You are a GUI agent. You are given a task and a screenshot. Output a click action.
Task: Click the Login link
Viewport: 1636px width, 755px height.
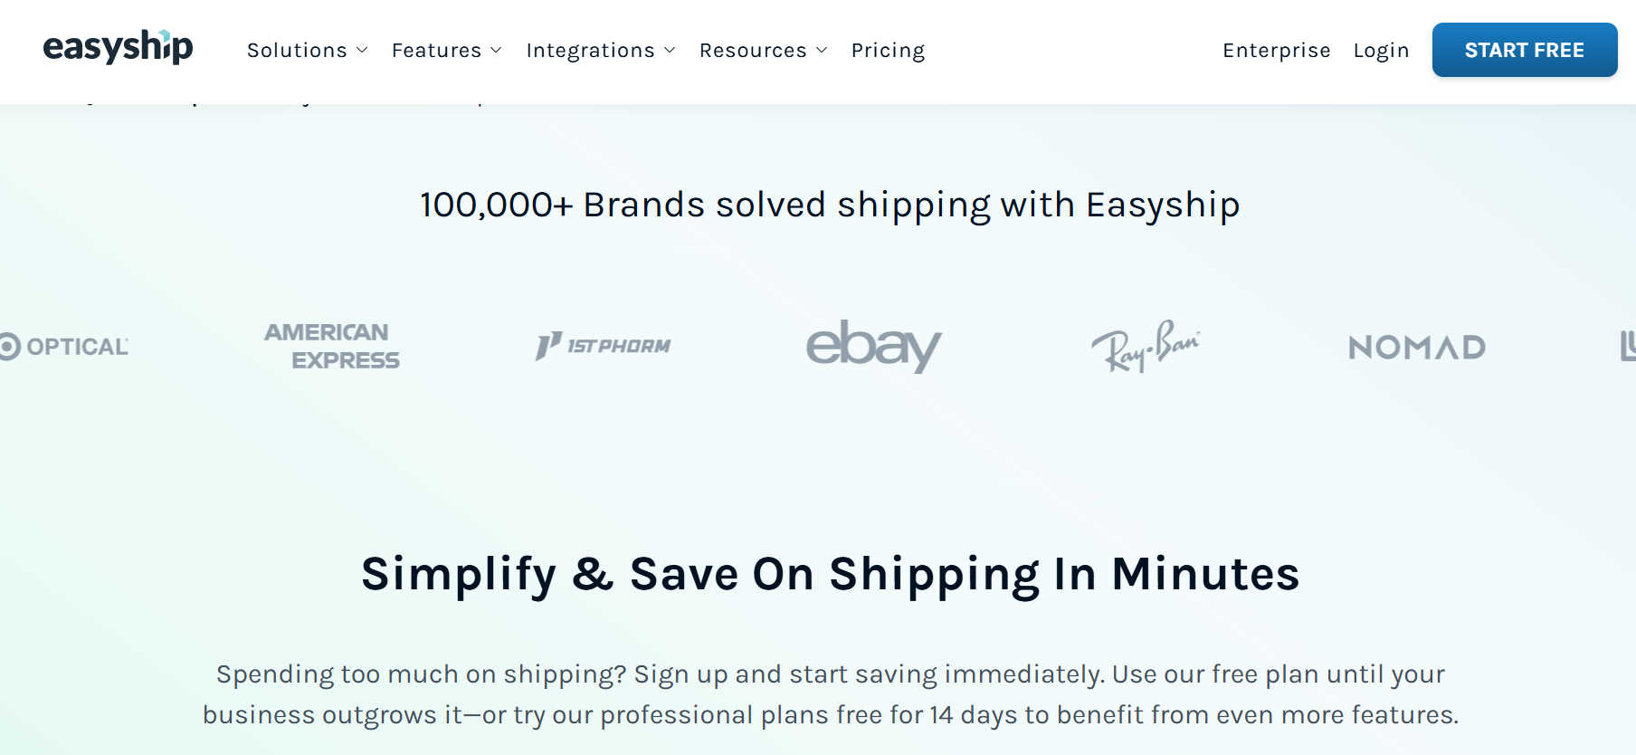click(x=1381, y=51)
